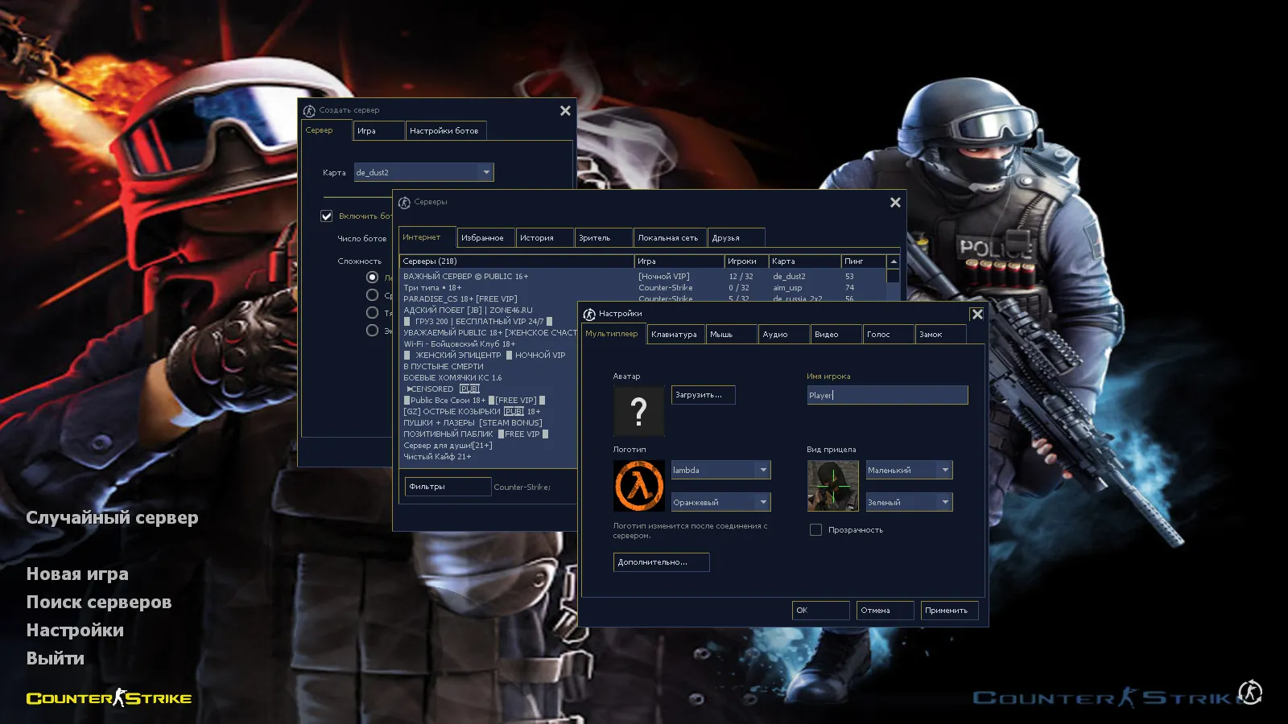Click the Counter-Strike icon in bottom-right corner
Image resolution: width=1288 pixels, height=724 pixels.
pos(1249,693)
